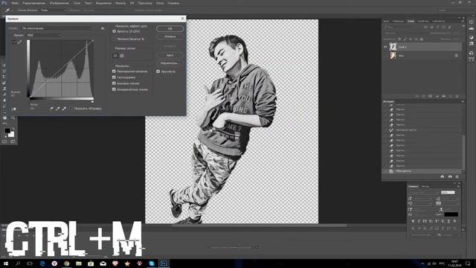Switch to the Абзац paragraph tab
The height and width of the screenshot is (268, 476).
425,186
